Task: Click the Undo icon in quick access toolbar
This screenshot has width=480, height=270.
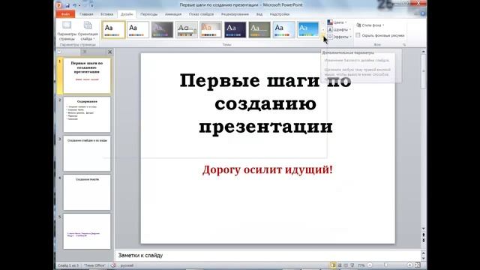Action: point(75,5)
